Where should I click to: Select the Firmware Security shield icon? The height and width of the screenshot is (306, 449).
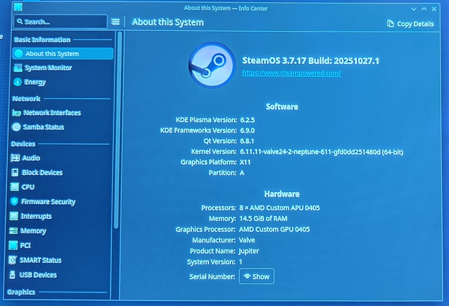[14, 201]
